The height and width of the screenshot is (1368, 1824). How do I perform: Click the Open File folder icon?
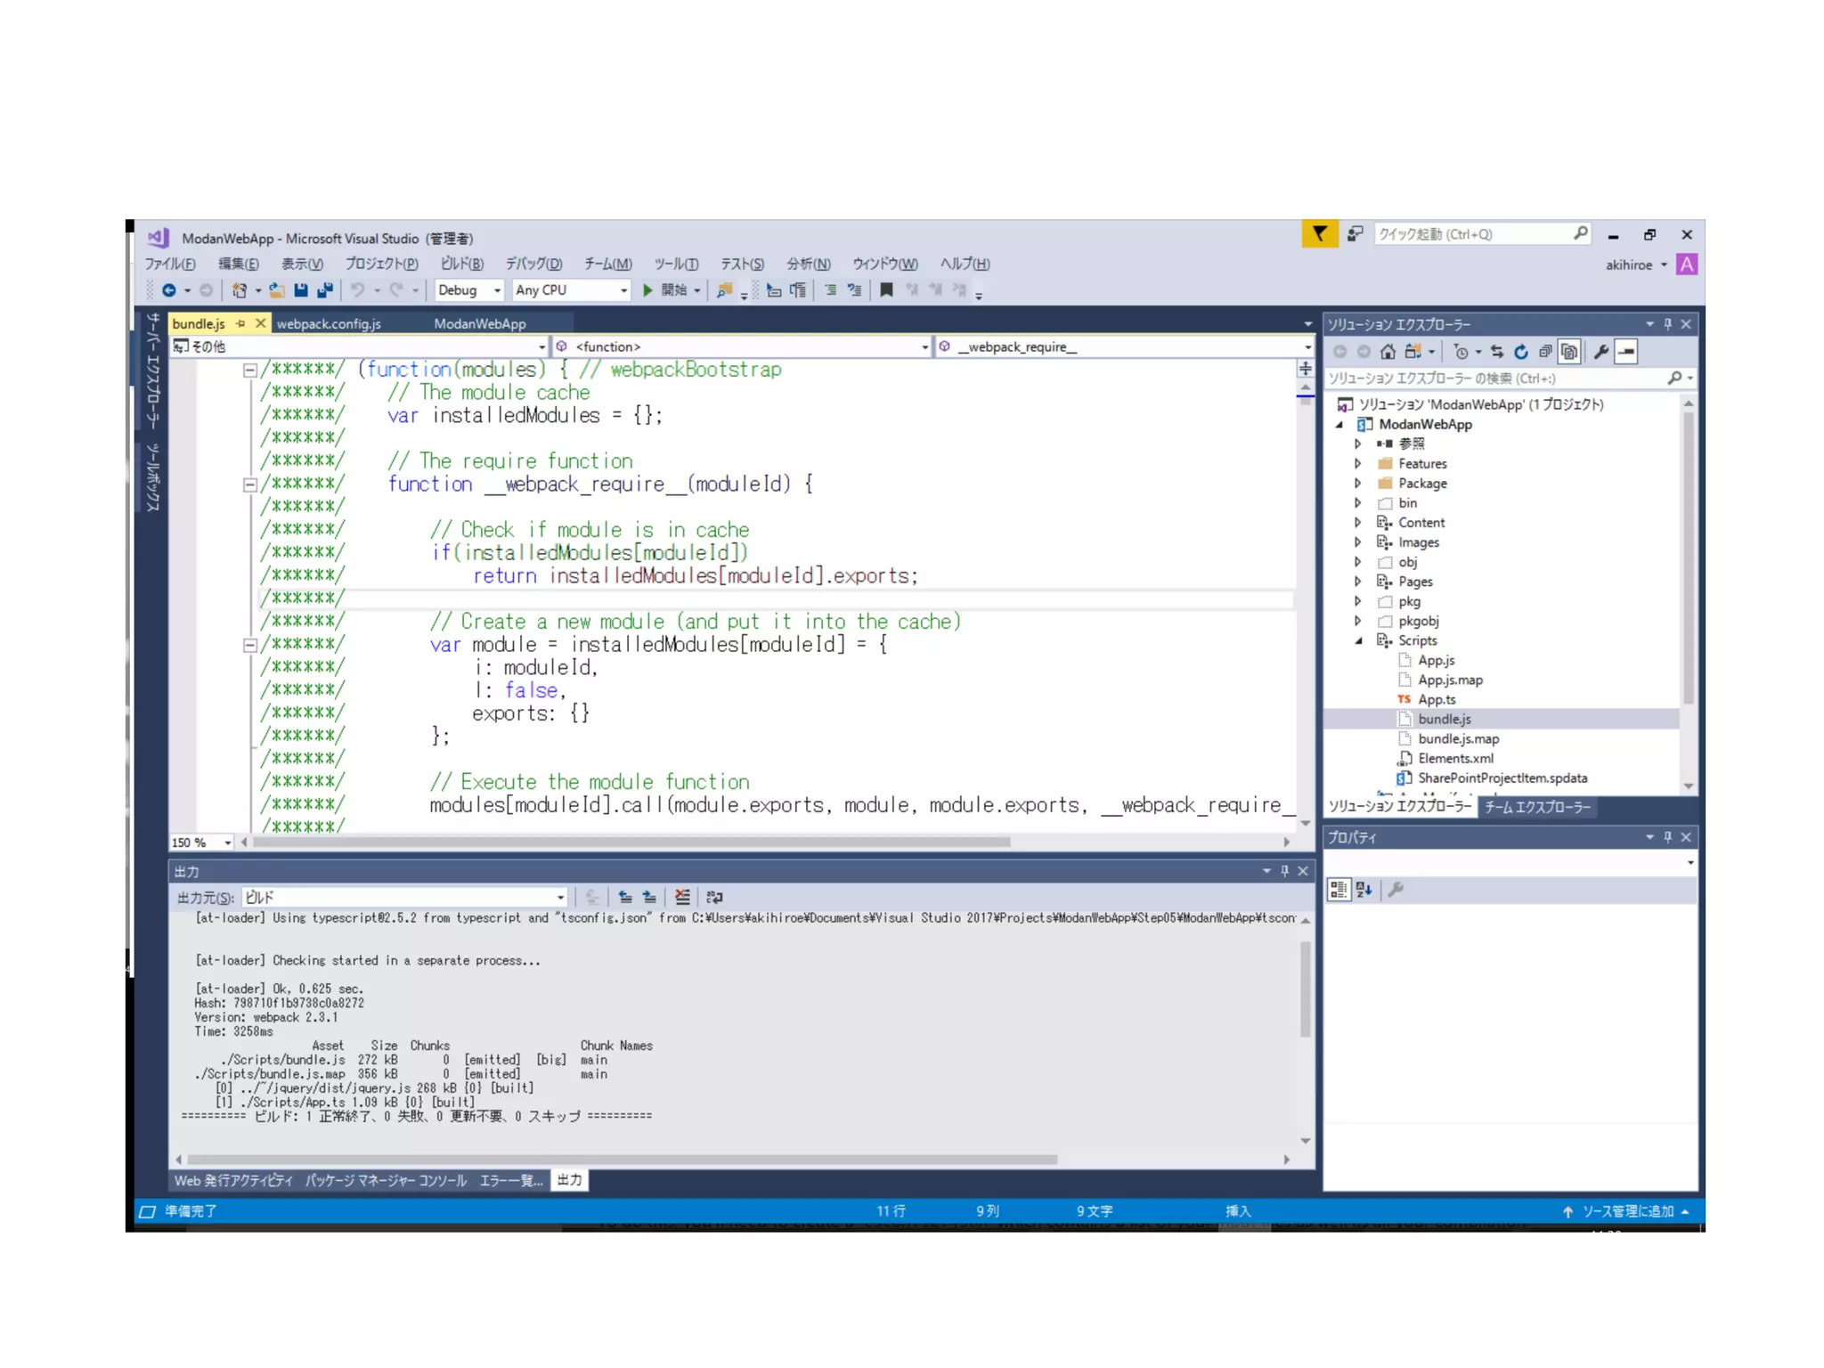tap(277, 290)
